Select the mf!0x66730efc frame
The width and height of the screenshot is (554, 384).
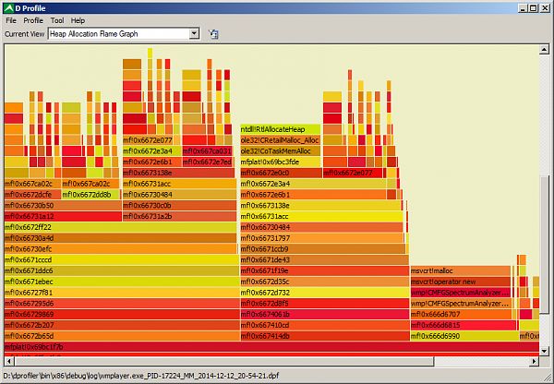point(121,249)
